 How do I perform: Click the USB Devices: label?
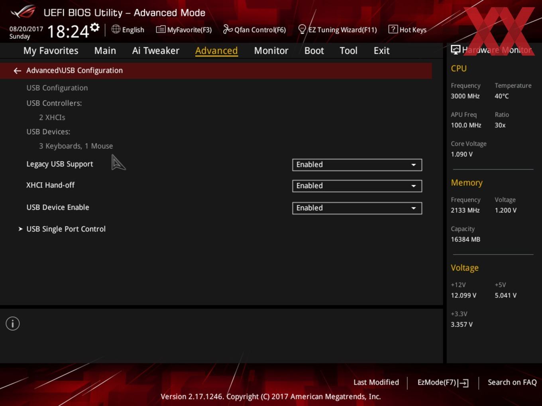48,132
